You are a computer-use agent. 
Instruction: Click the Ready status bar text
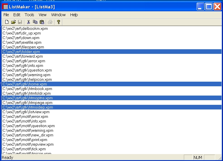coord(8,158)
